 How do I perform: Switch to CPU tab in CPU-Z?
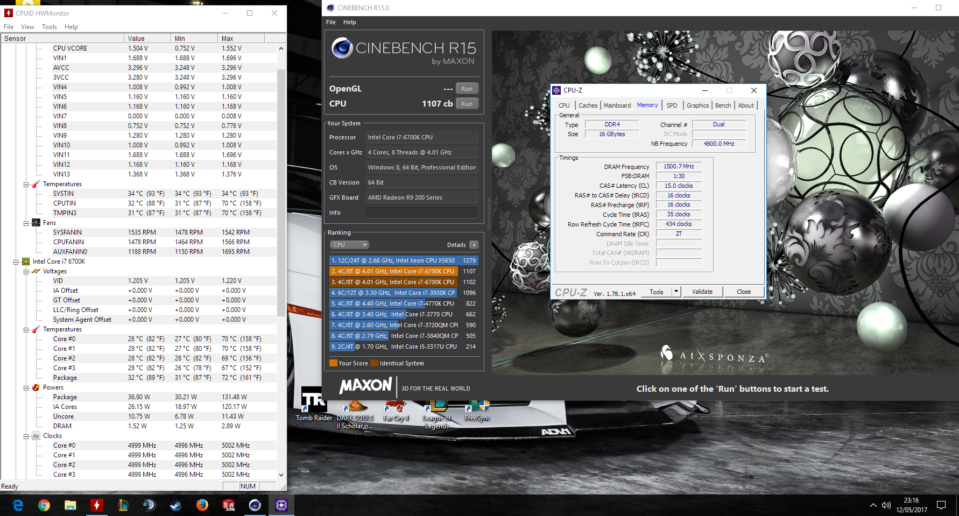pos(564,105)
